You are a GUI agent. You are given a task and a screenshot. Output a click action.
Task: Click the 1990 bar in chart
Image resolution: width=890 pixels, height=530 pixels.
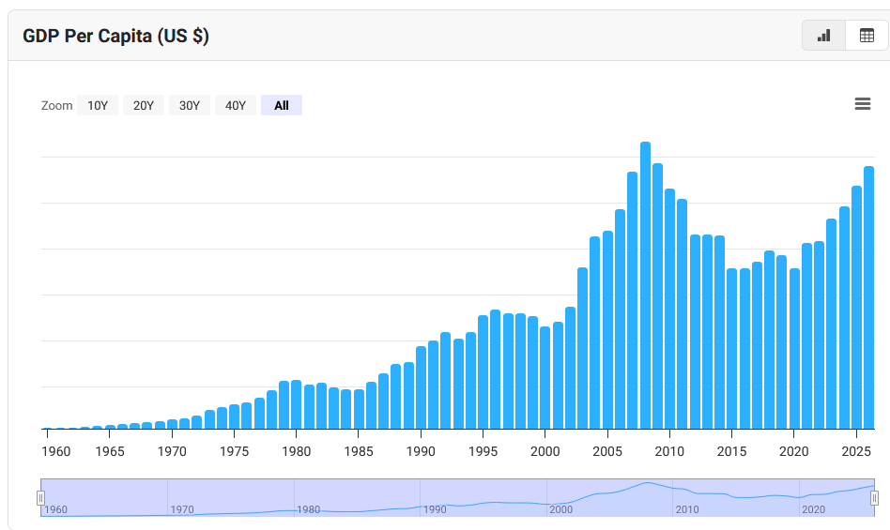pyautogui.click(x=422, y=387)
